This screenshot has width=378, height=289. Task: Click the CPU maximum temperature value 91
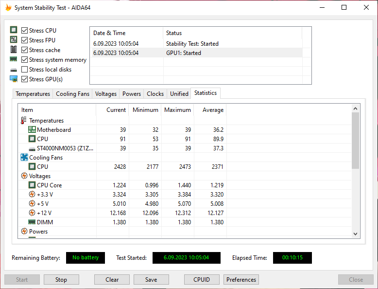tap(188, 139)
